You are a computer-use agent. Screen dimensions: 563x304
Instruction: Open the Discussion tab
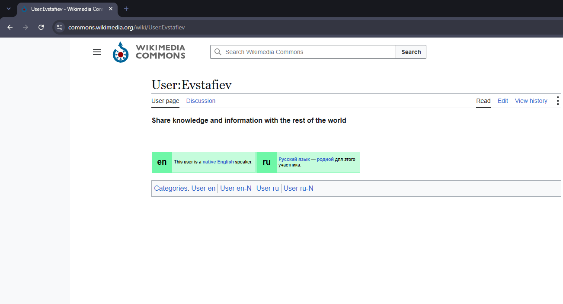tap(201, 101)
